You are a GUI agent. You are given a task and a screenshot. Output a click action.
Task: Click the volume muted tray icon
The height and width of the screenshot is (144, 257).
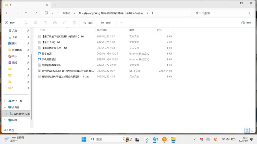(x=228, y=139)
